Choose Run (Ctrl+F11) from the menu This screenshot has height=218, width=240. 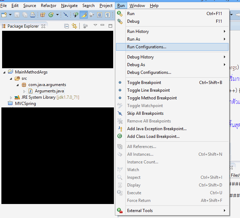click(172, 14)
